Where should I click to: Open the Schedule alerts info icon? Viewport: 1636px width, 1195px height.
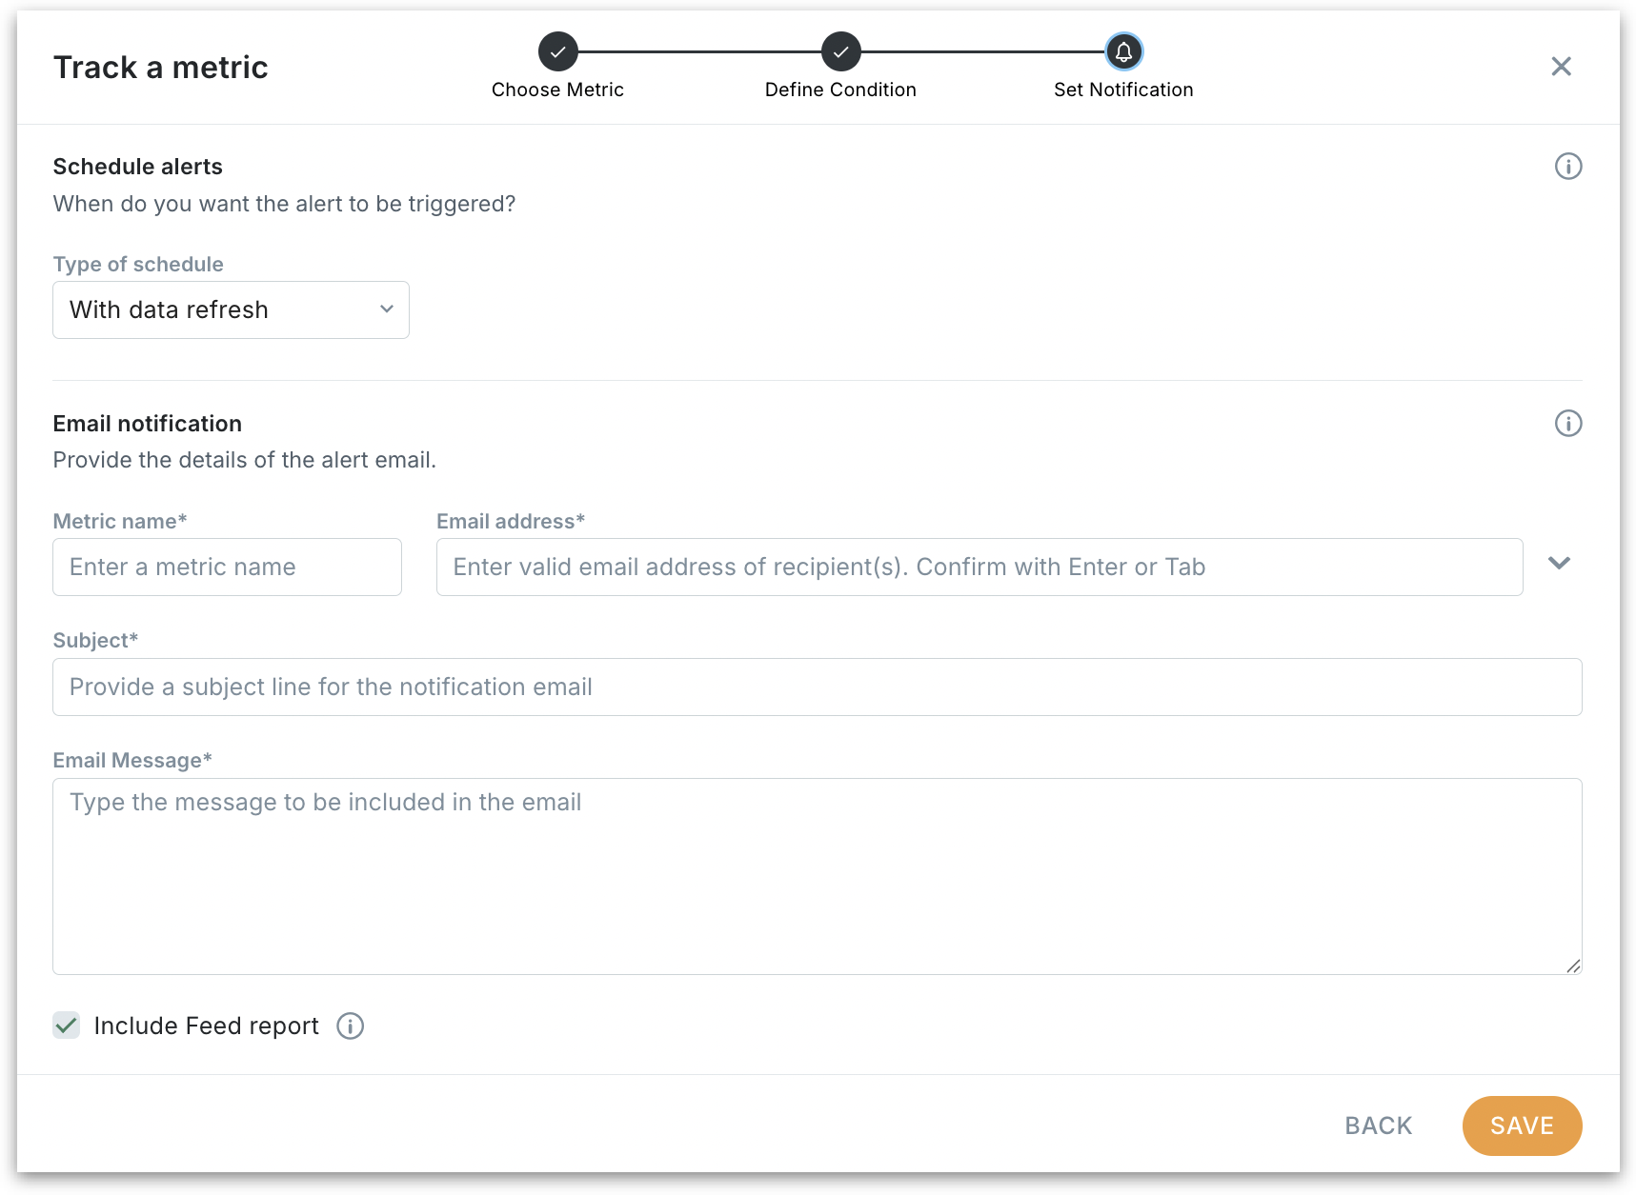point(1567,167)
